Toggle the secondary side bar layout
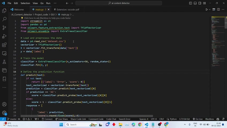Viewport: 227px width, 128px height. 200,3
